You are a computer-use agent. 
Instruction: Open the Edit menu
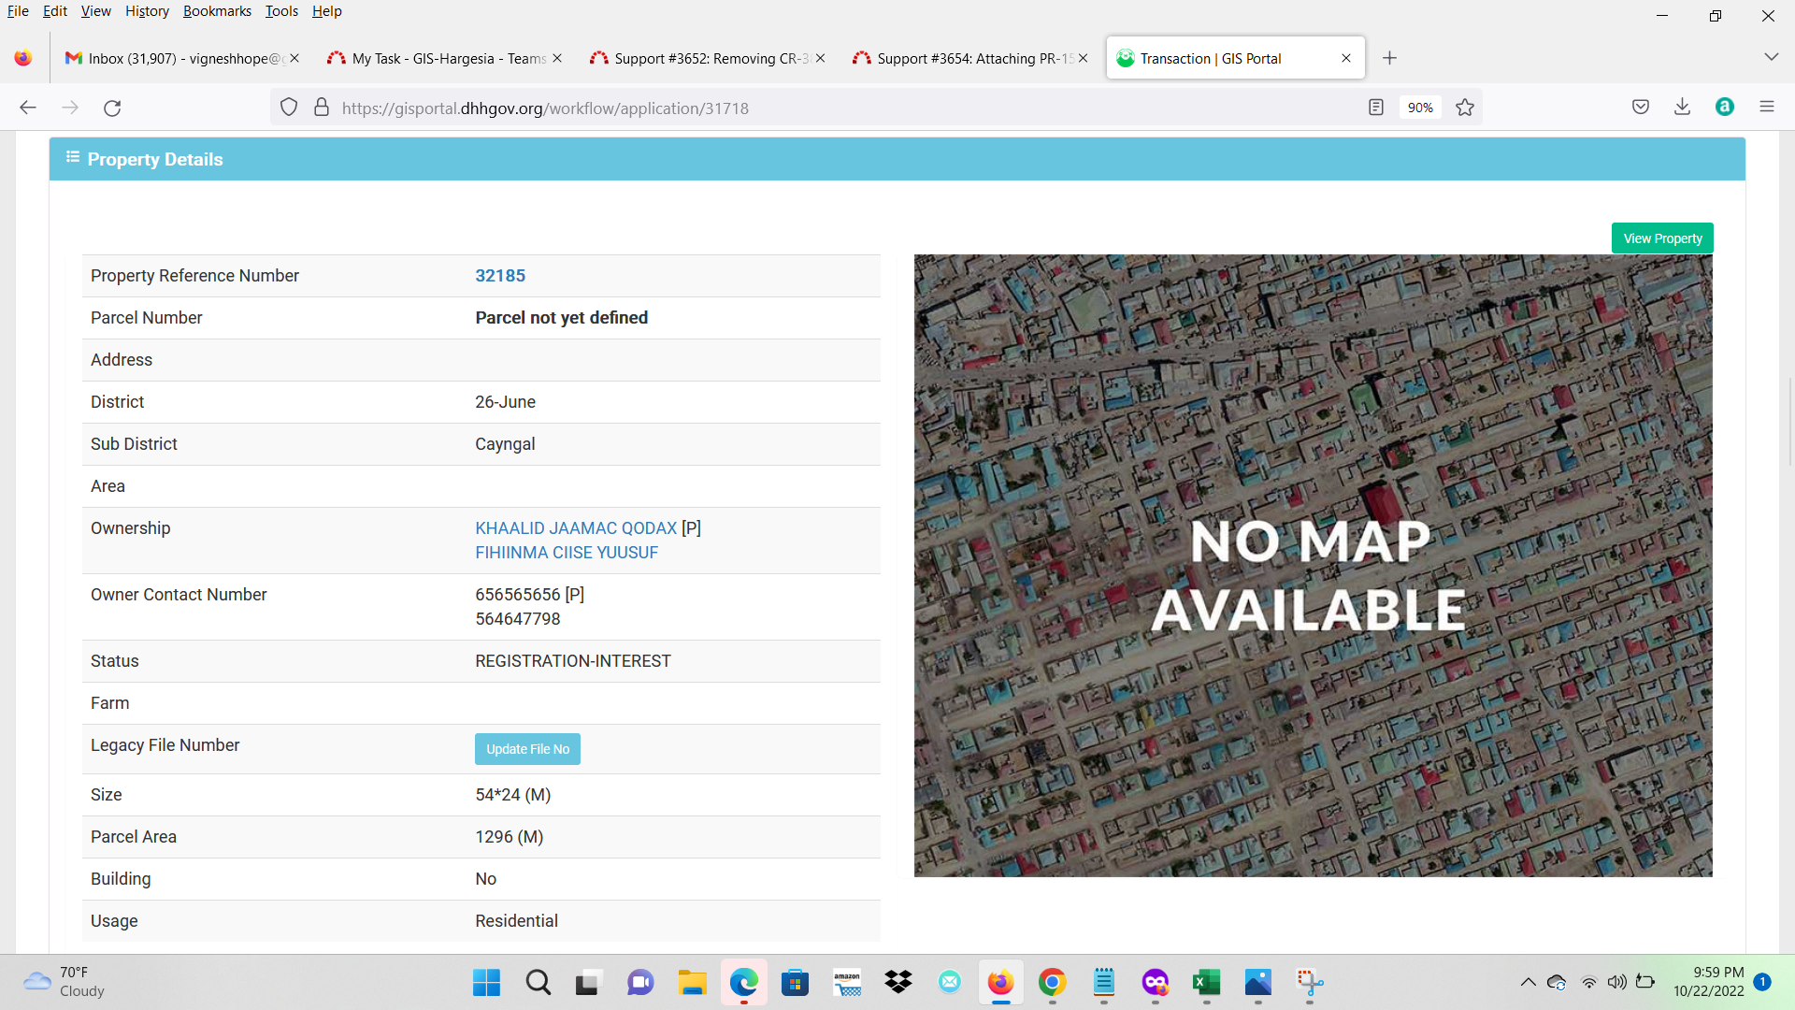55,11
